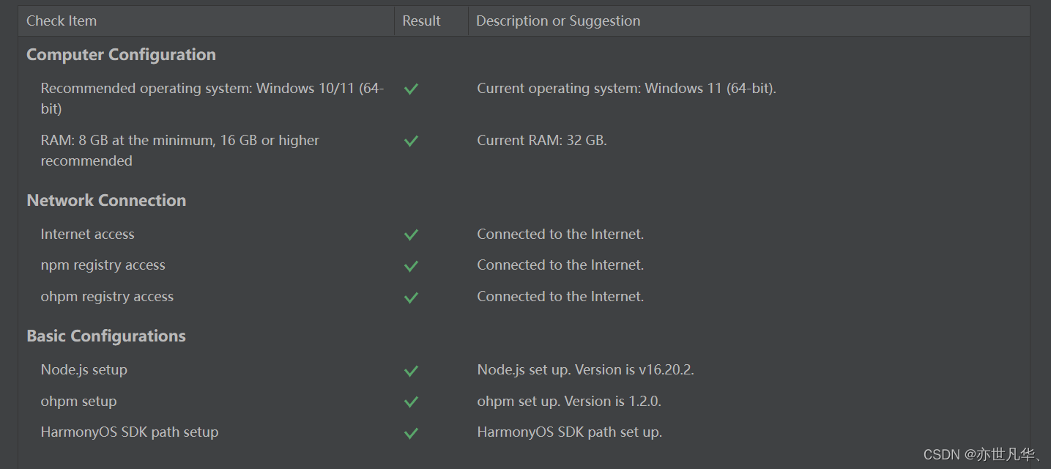Click the Basic Configurations section heading
Image resolution: width=1051 pixels, height=469 pixels.
pyautogui.click(x=106, y=336)
